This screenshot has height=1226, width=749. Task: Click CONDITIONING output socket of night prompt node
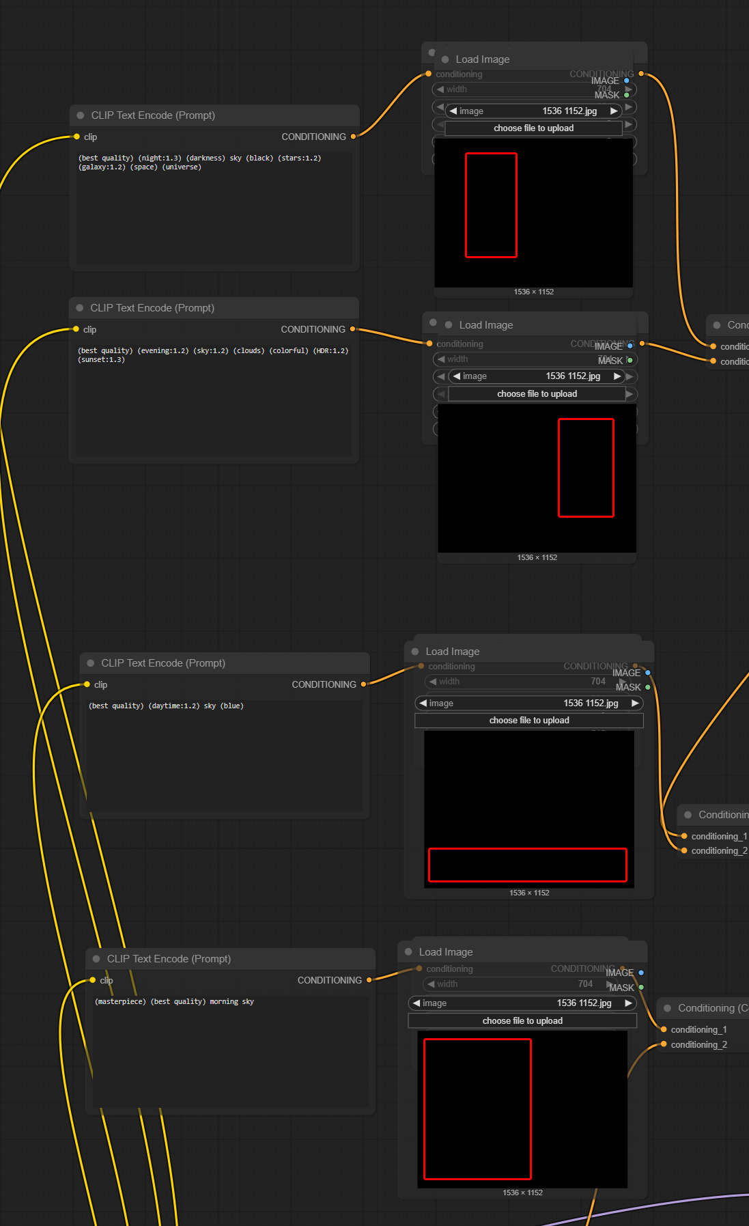[x=353, y=137]
